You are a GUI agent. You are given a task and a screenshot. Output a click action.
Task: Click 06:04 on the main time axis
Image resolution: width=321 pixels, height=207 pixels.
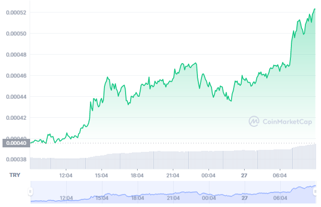[x=280, y=175]
